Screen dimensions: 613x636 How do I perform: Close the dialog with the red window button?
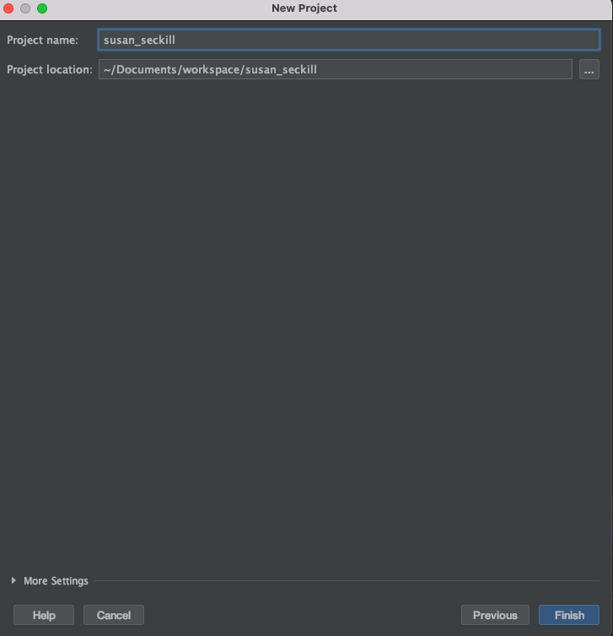pyautogui.click(x=8, y=8)
